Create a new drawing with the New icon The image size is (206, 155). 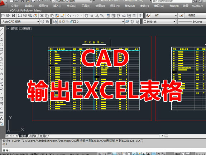coord(3,15)
